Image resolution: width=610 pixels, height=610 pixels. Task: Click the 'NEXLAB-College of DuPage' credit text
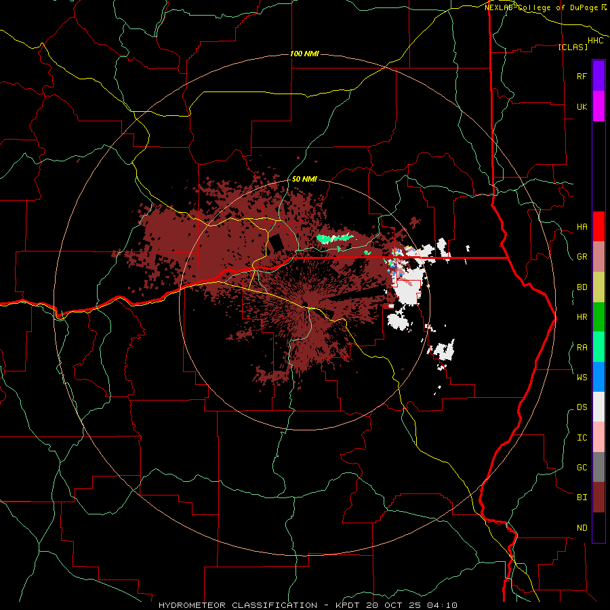pyautogui.click(x=541, y=7)
